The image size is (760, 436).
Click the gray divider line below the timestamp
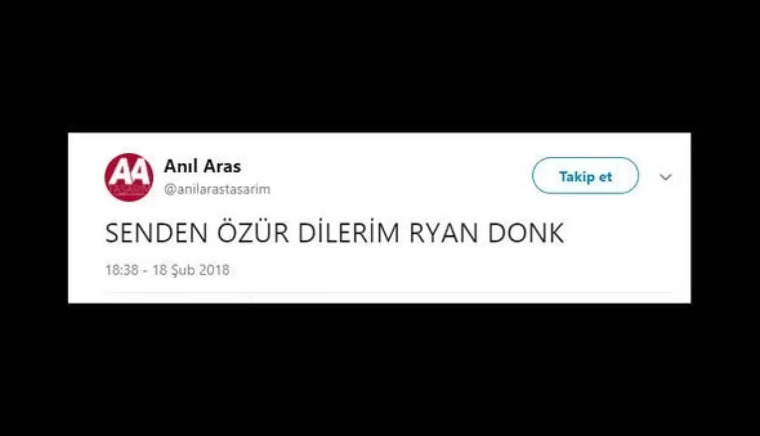click(388, 293)
